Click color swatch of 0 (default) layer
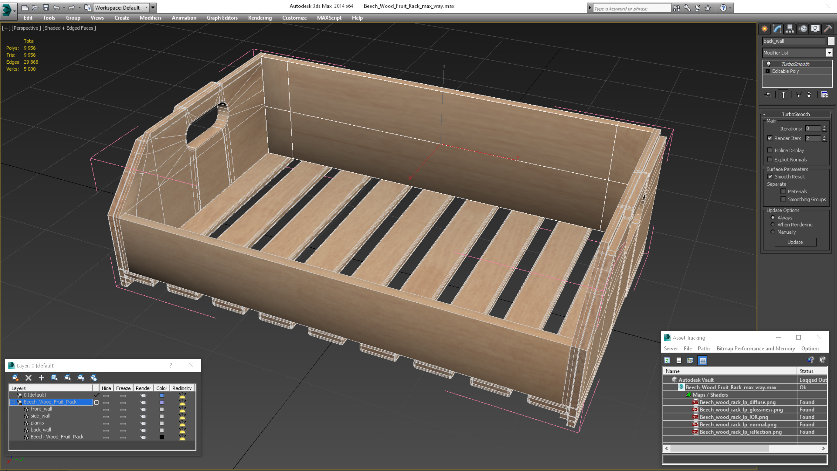This screenshot has width=837, height=471. tap(162, 395)
